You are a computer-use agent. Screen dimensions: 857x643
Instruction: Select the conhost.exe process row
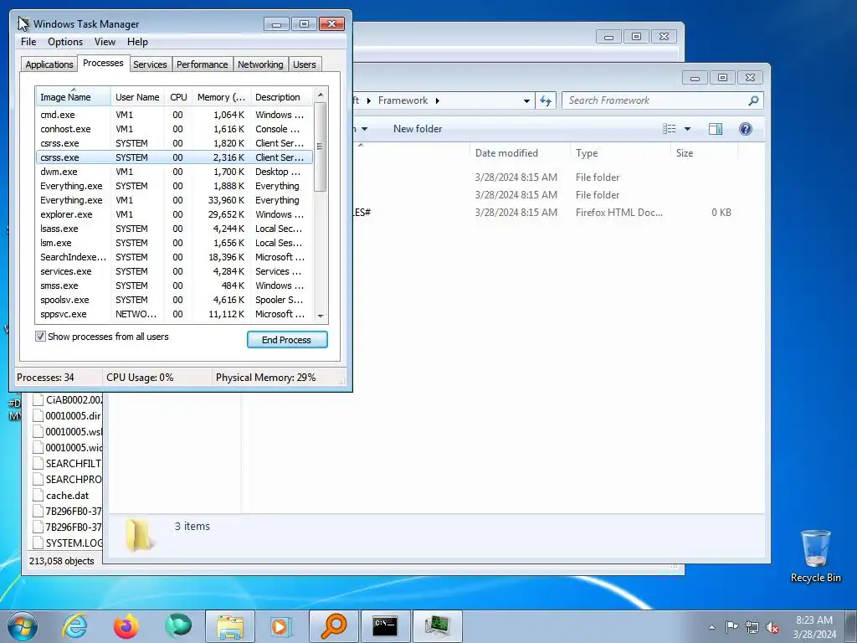[174, 129]
